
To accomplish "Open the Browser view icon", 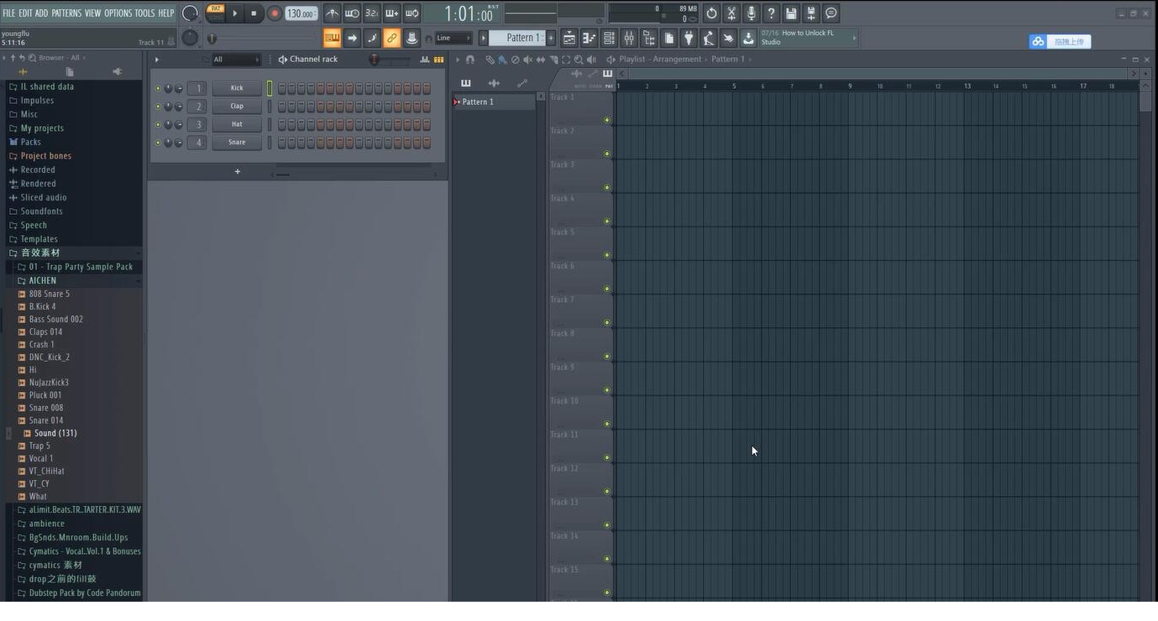I will (649, 38).
